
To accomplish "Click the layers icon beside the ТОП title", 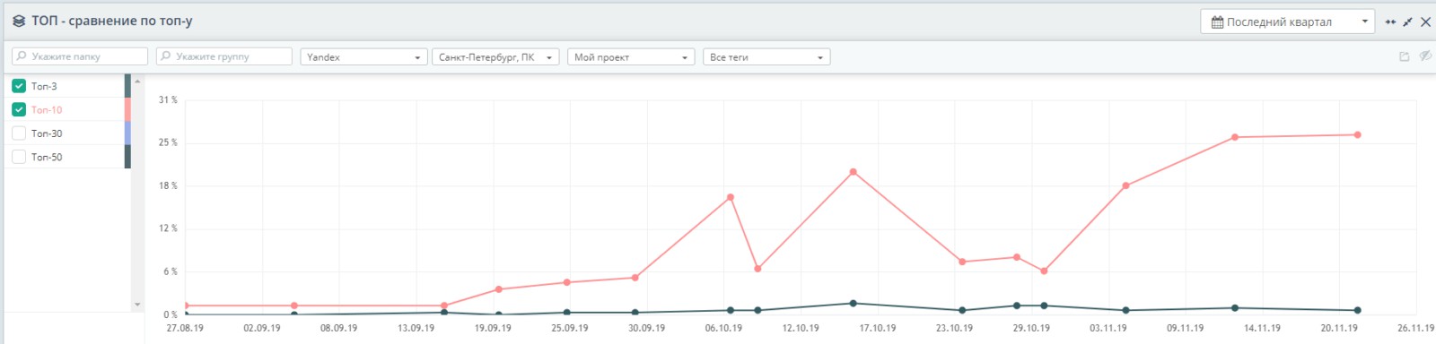I will pos(19,21).
